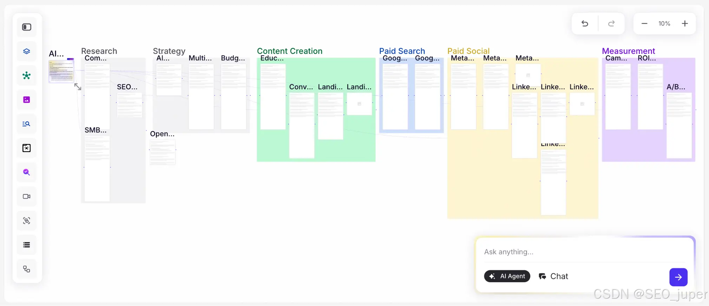Open the Budg... card in Strategy
Screen dimensions: 709x306
point(233,96)
